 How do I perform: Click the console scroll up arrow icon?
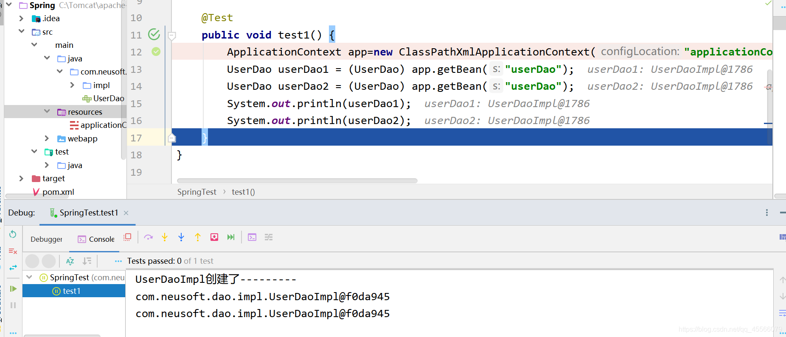tap(783, 280)
